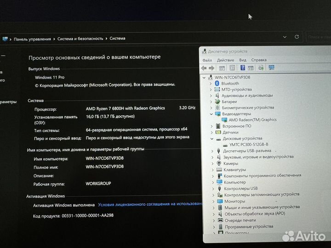
Task: Collapse the Дисковые устройства category
Action: (x=212, y=139)
